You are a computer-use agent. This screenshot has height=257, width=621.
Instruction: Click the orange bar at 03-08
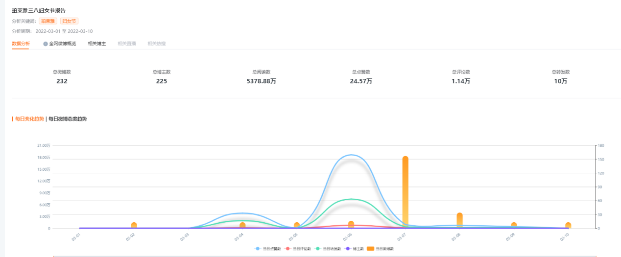459,220
